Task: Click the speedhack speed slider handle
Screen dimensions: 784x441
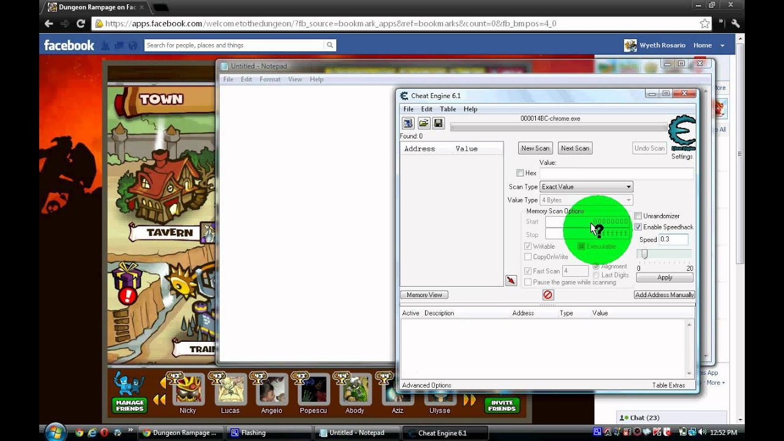Action: pyautogui.click(x=644, y=254)
